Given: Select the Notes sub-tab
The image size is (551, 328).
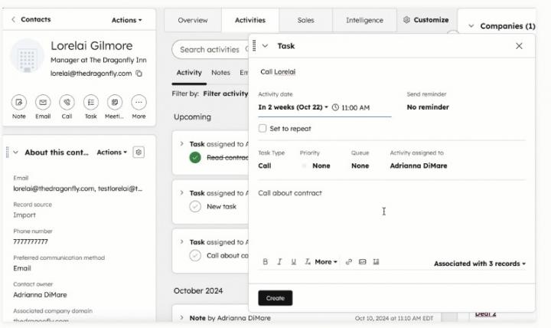Looking at the screenshot, I should point(220,73).
